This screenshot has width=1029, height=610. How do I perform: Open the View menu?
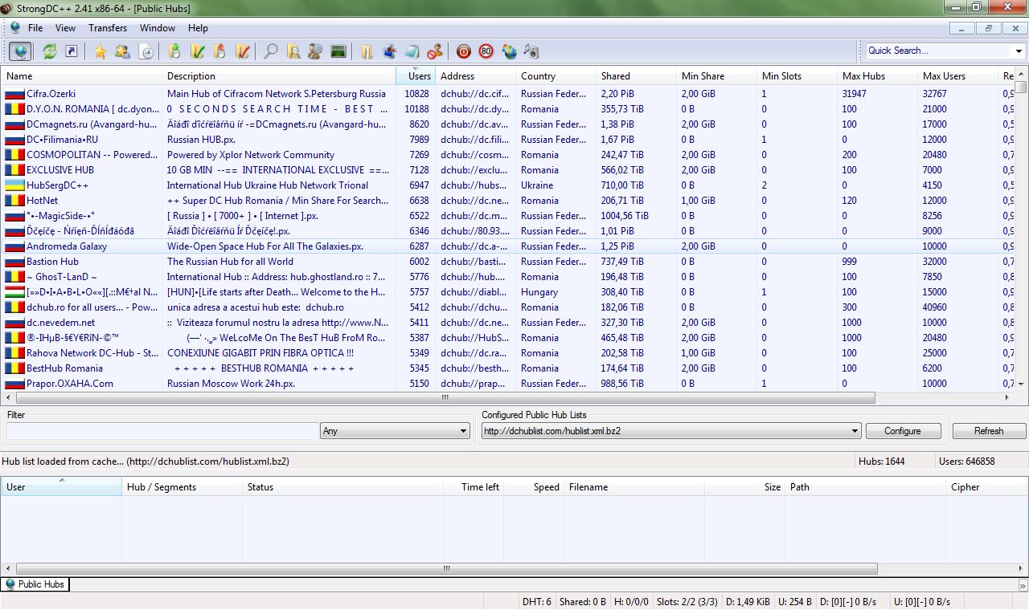pyautogui.click(x=65, y=28)
